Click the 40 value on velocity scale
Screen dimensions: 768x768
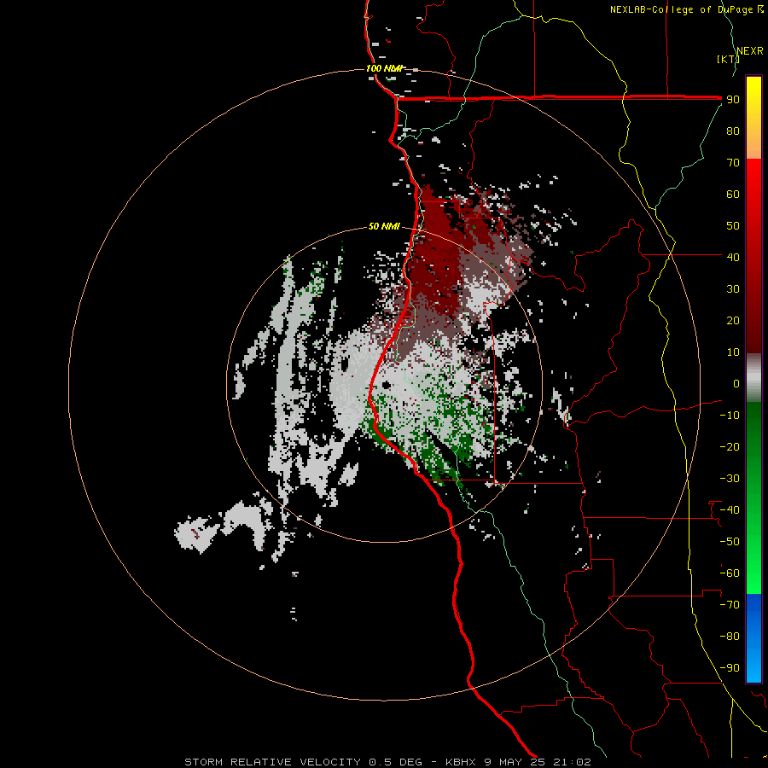pos(733,257)
